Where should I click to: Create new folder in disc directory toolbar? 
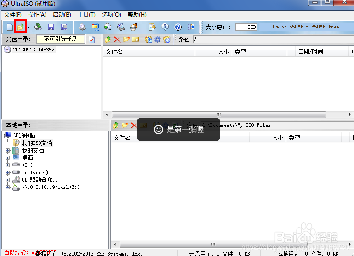pyautogui.click(x=126, y=40)
